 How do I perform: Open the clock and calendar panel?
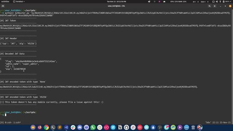[116, 1]
